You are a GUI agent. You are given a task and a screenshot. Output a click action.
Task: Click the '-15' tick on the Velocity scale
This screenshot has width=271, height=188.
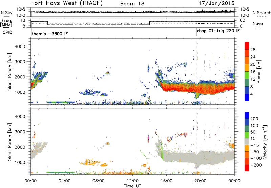click(255, 145)
